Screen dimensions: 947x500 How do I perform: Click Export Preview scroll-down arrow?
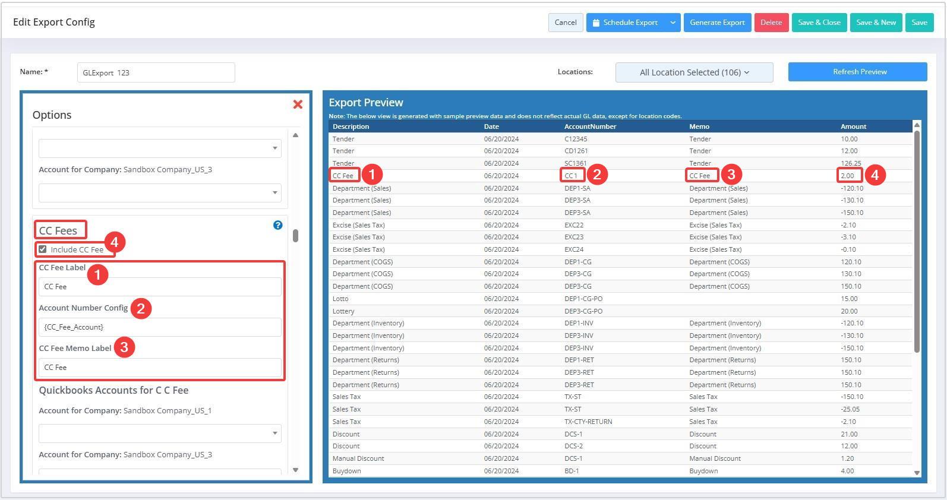point(917,473)
